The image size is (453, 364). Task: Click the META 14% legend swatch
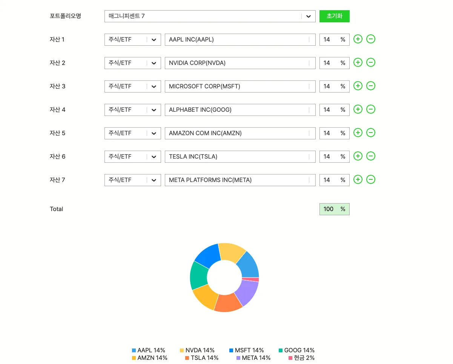238,358
